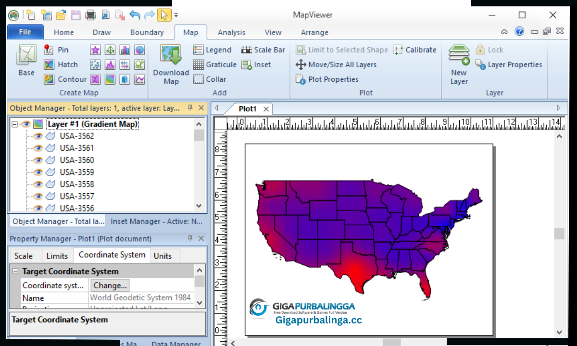Screen dimensions: 577x346
Task: Open the Help question mark icon
Action: pos(519,32)
